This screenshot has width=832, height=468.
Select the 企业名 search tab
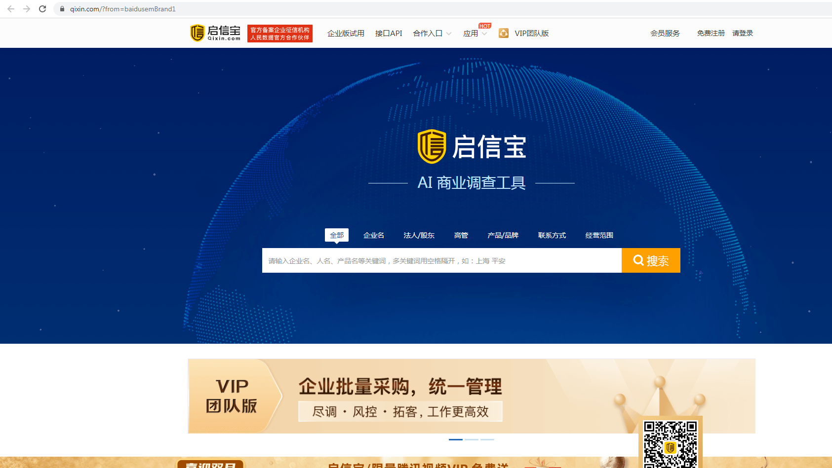(x=374, y=235)
